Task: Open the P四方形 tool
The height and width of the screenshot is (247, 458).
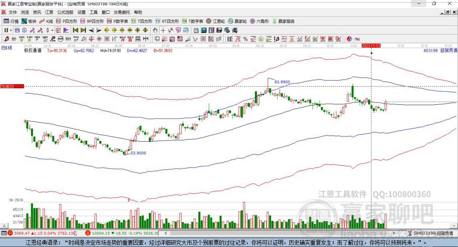Action: (x=67, y=21)
